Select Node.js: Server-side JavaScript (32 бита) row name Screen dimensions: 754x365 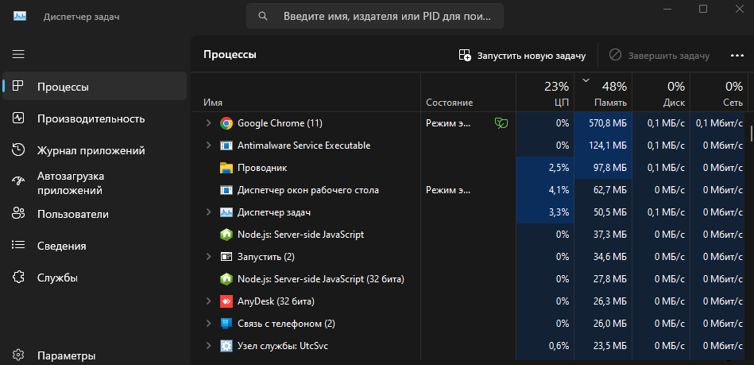pos(321,279)
